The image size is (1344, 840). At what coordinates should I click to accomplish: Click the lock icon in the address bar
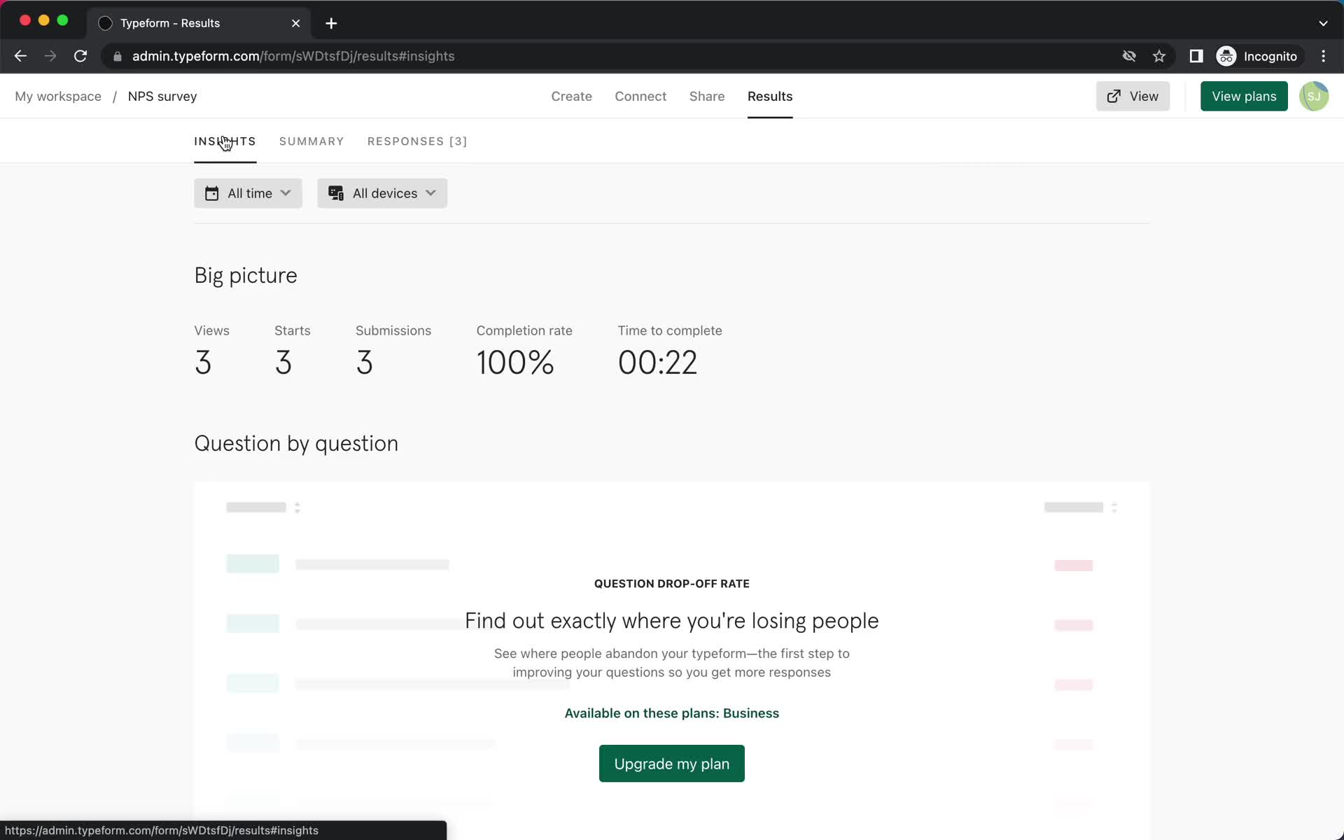pos(118,56)
